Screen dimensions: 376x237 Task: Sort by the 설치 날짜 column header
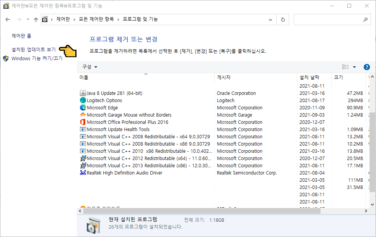click(314, 77)
